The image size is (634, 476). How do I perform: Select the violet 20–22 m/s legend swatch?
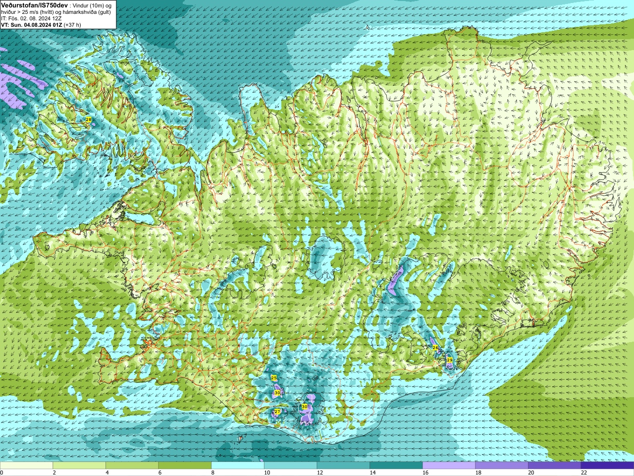(555, 466)
